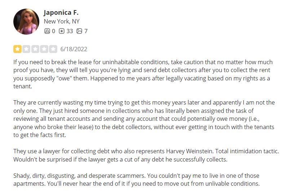Open the Japonica F. reviewer name link
Image resolution: width=288 pixels, height=194 pixels.
tap(61, 13)
